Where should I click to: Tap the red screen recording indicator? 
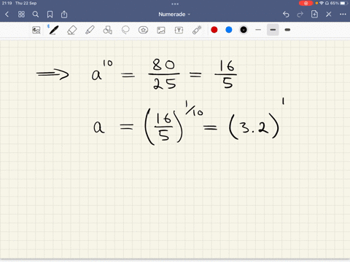click(306, 3)
